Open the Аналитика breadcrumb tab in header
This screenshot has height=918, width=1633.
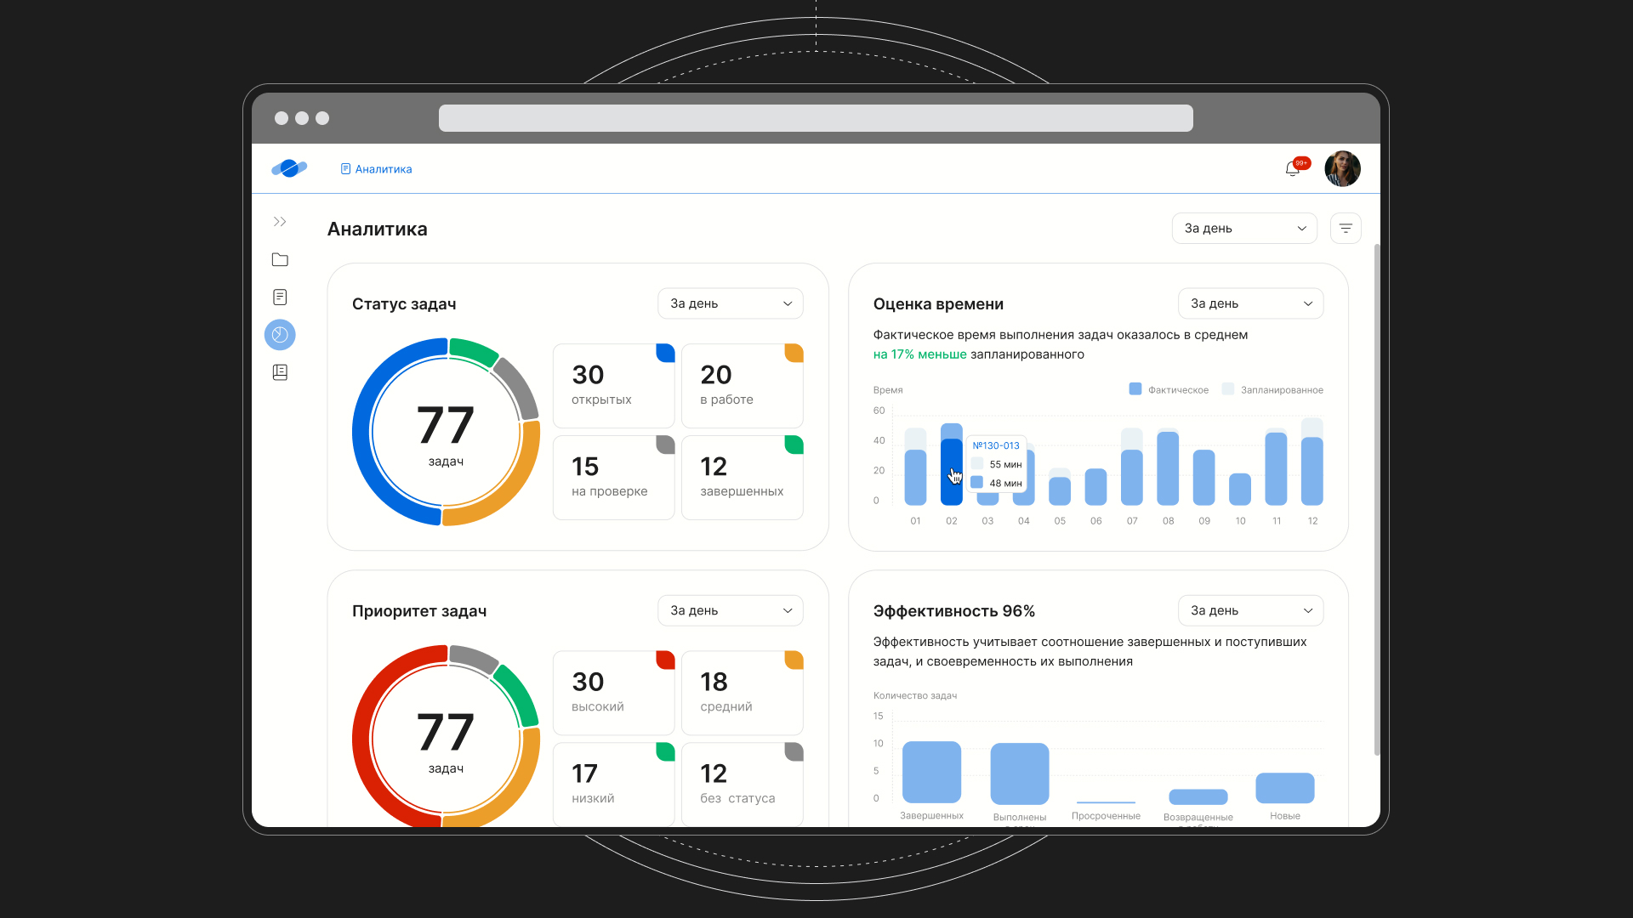point(376,169)
